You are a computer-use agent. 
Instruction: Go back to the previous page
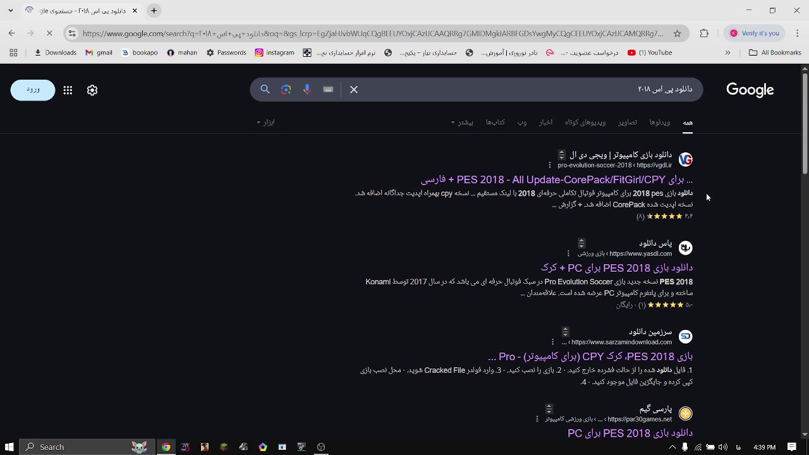(x=11, y=33)
